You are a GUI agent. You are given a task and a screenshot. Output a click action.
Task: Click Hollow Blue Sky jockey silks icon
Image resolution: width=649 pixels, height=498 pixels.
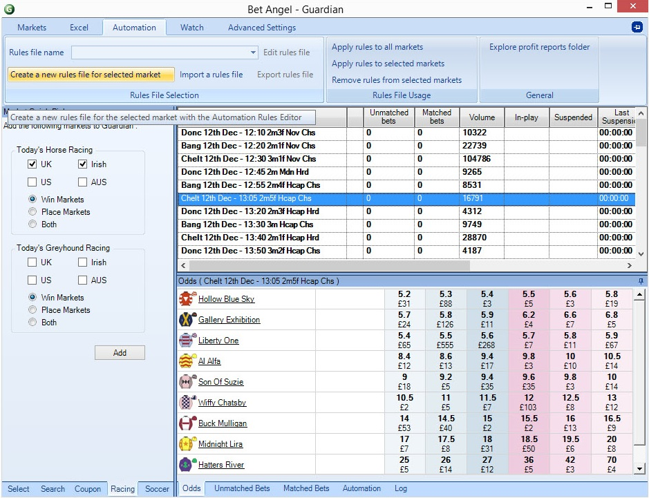pos(187,298)
